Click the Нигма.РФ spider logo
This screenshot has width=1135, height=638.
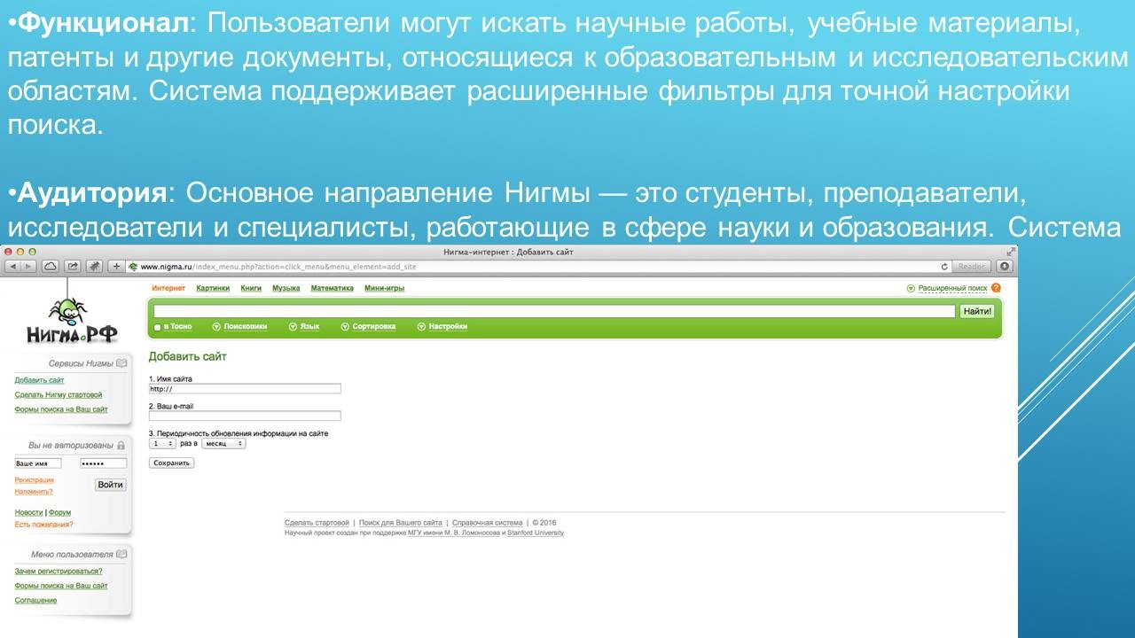point(71,323)
